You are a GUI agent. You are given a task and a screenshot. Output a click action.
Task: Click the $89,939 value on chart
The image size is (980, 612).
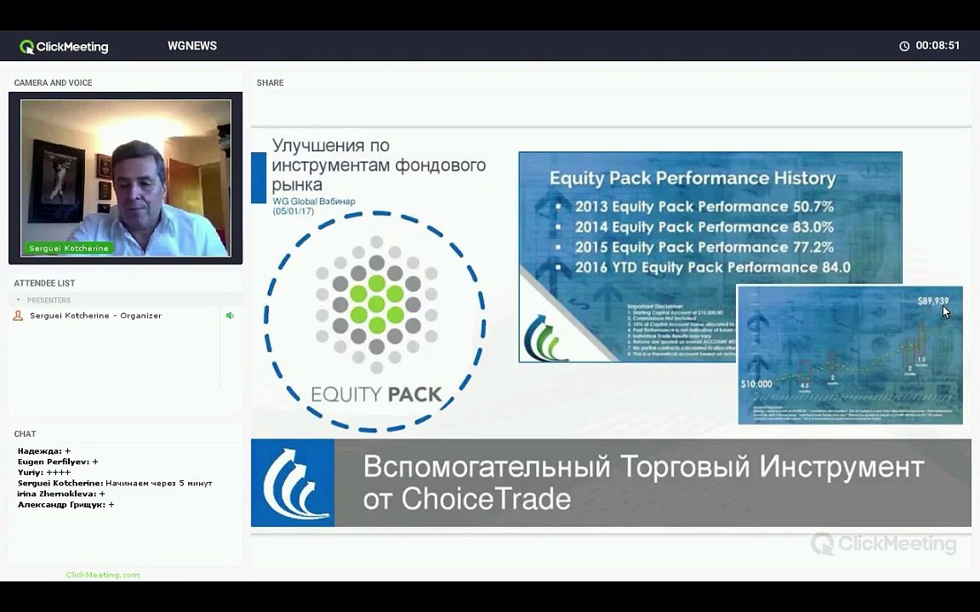coord(932,301)
